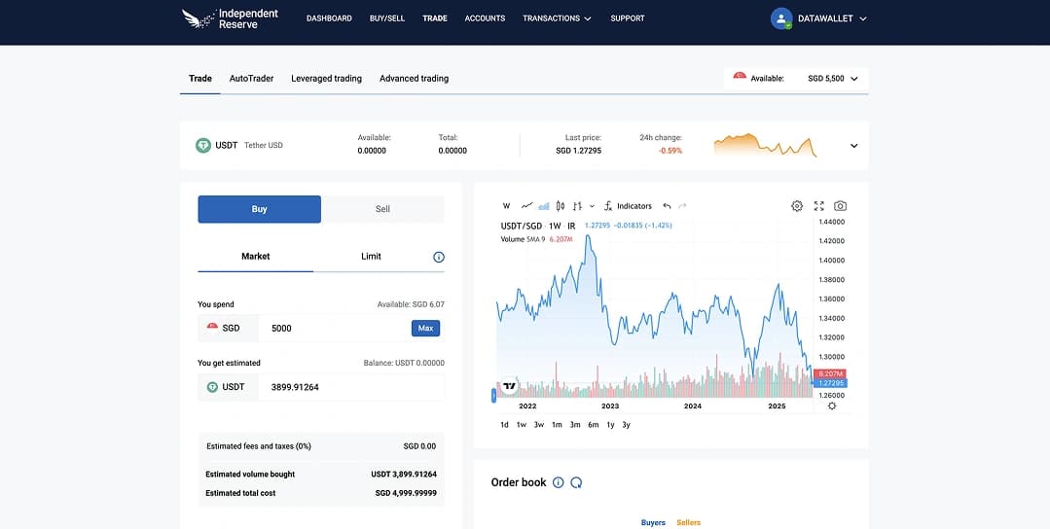
Task: Click the -0.59% 24h change value
Action: (x=670, y=151)
